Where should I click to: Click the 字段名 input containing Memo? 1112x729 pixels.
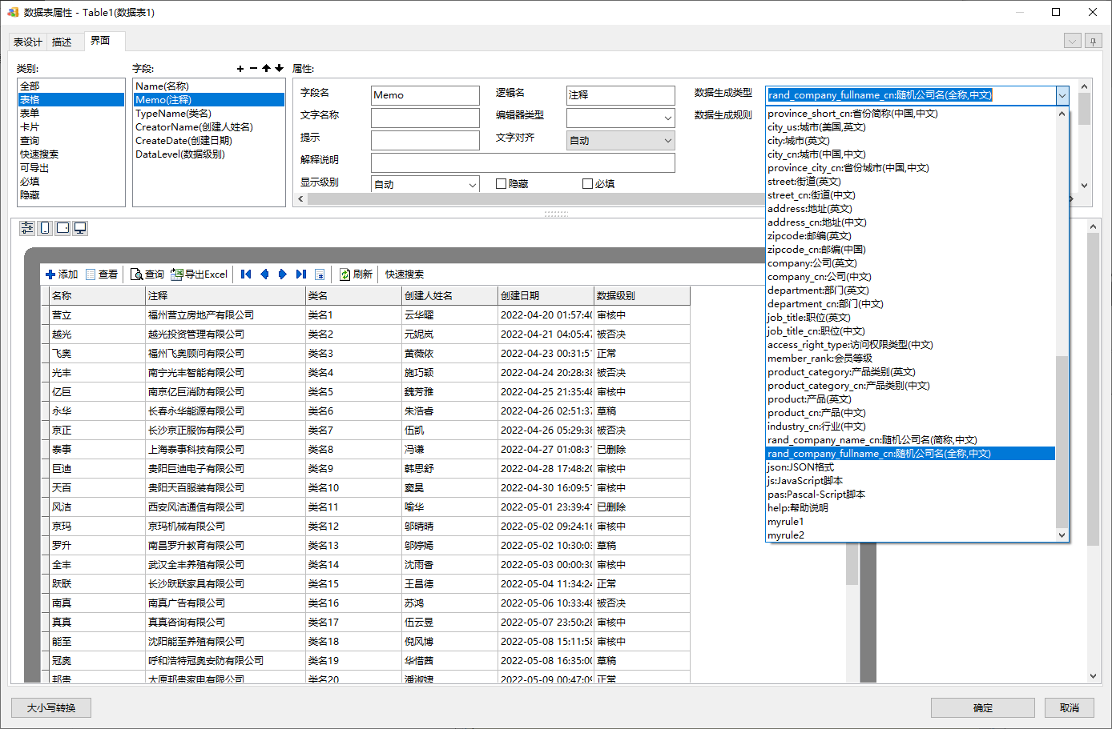(x=425, y=95)
